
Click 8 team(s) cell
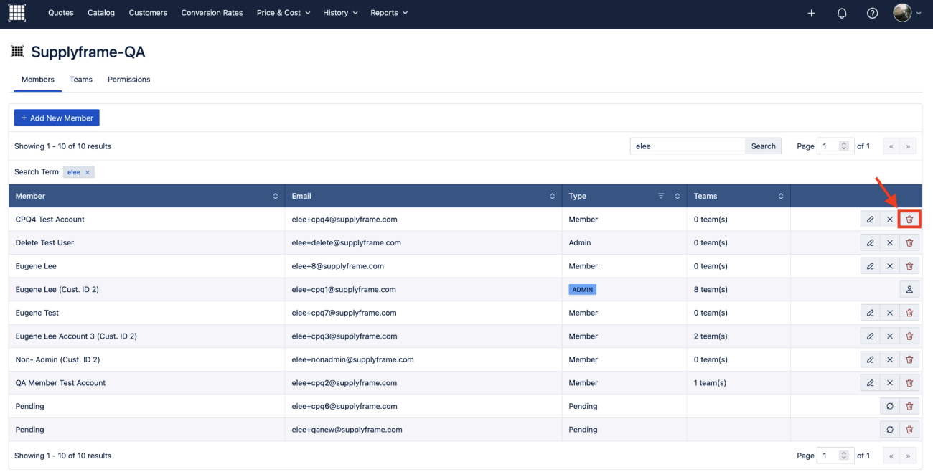711,290
